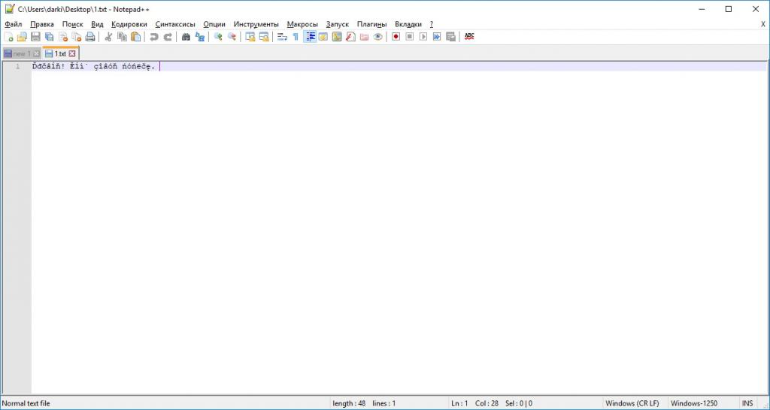
Task: Click the length : 48 status entry
Action: tap(349, 404)
